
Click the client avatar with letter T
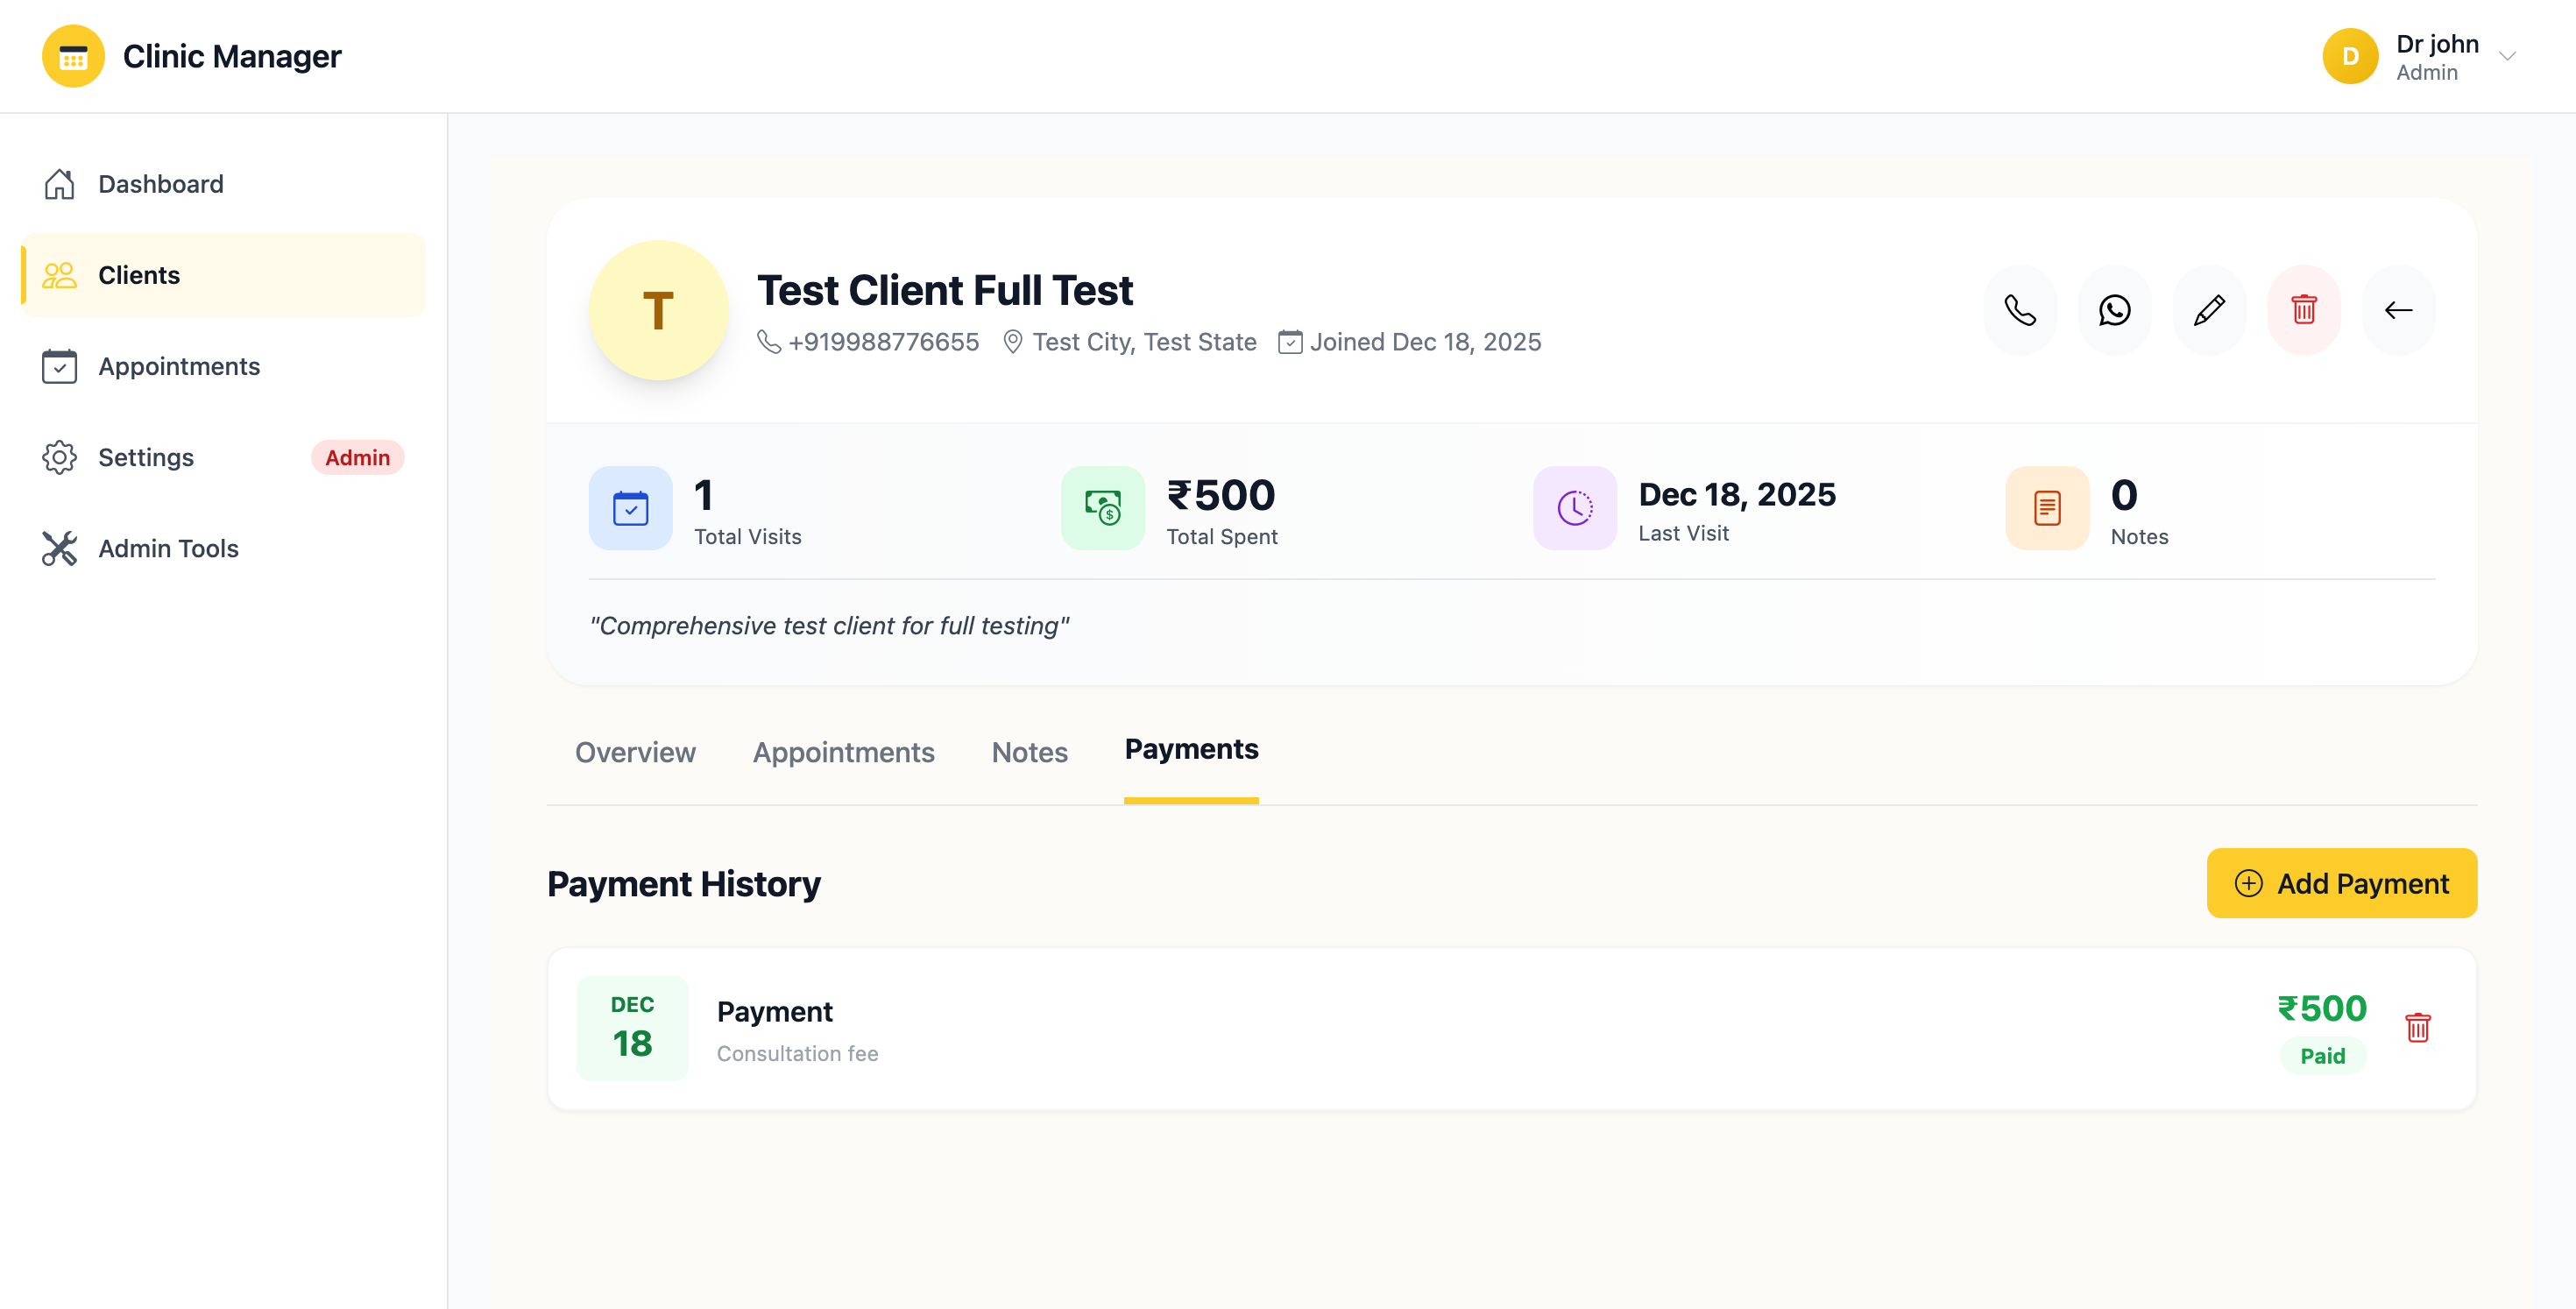pyautogui.click(x=658, y=311)
